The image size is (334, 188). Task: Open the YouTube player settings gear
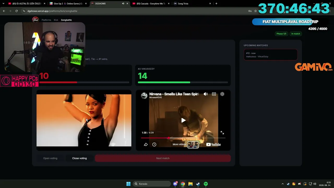pyautogui.click(x=222, y=94)
